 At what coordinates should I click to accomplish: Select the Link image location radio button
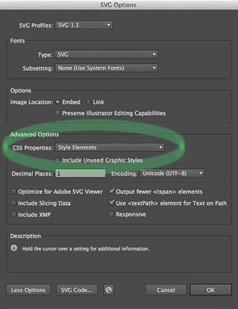point(89,102)
